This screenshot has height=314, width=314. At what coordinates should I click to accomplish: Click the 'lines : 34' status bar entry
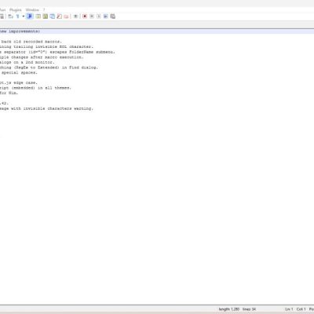249,309
